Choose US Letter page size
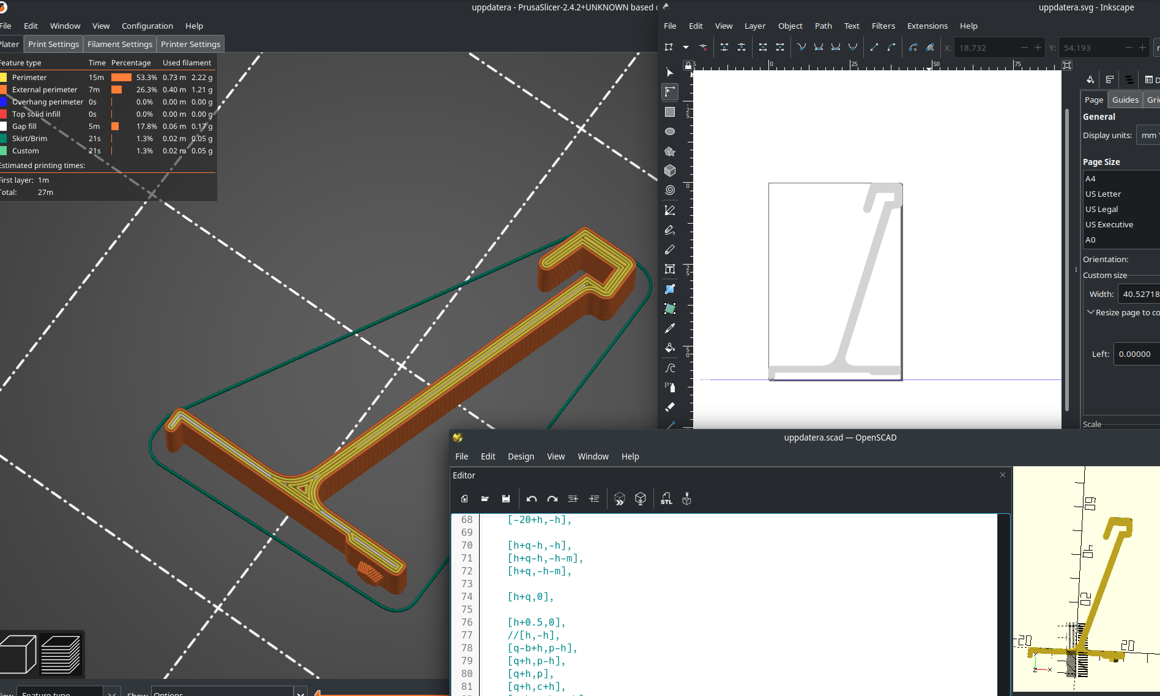Image resolution: width=1160 pixels, height=696 pixels. 1103,194
